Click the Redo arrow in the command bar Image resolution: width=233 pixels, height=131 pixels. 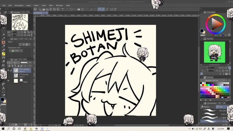click(67, 9)
